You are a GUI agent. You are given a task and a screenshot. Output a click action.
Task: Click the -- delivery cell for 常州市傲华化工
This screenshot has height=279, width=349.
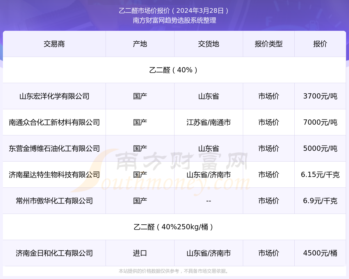pyautogui.click(x=209, y=201)
